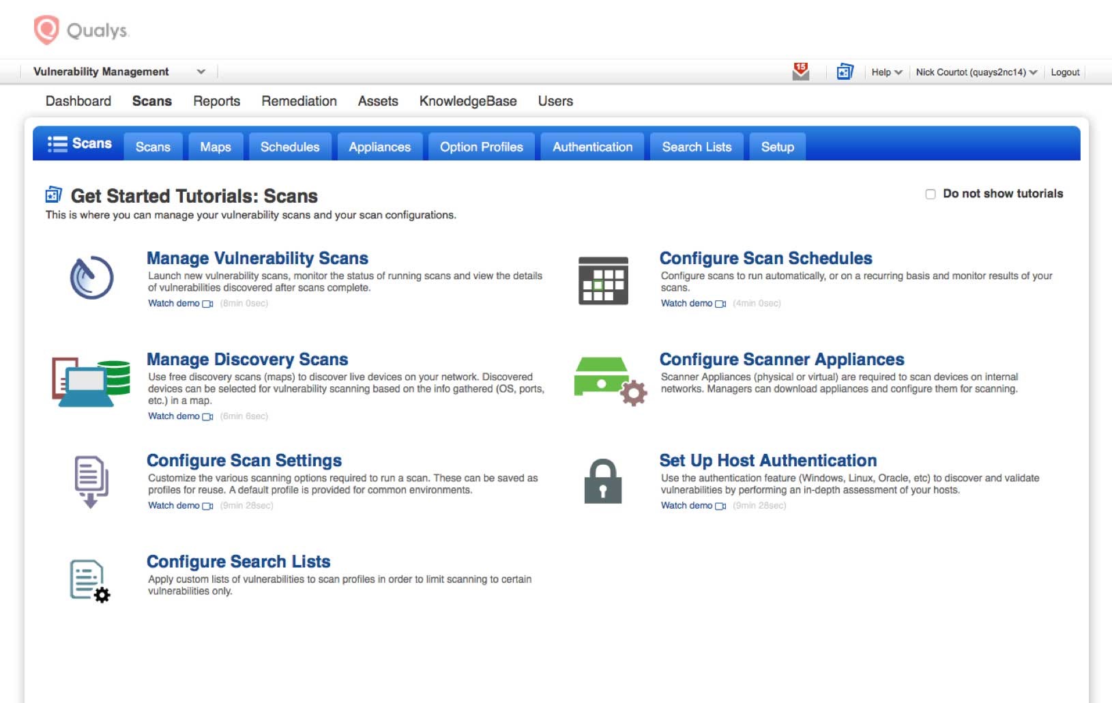This screenshot has height=703, width=1112.
Task: Switch to the Authentication tab
Action: (593, 147)
